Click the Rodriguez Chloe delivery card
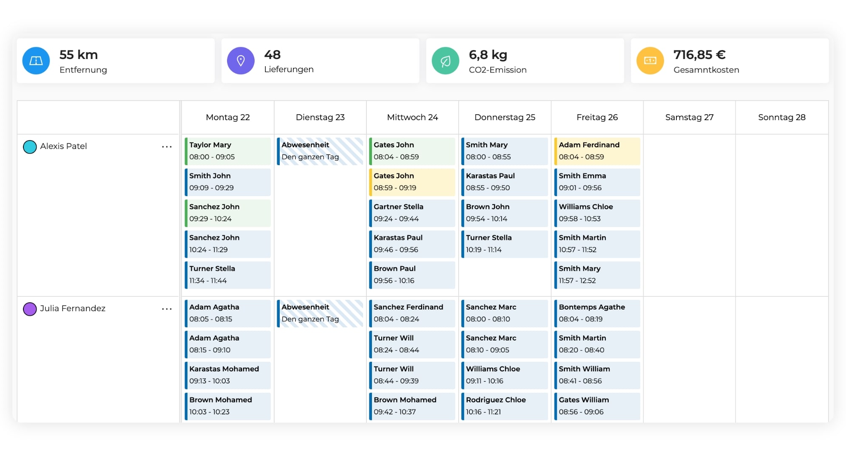Image resolution: width=846 pixels, height=456 pixels. tap(505, 406)
